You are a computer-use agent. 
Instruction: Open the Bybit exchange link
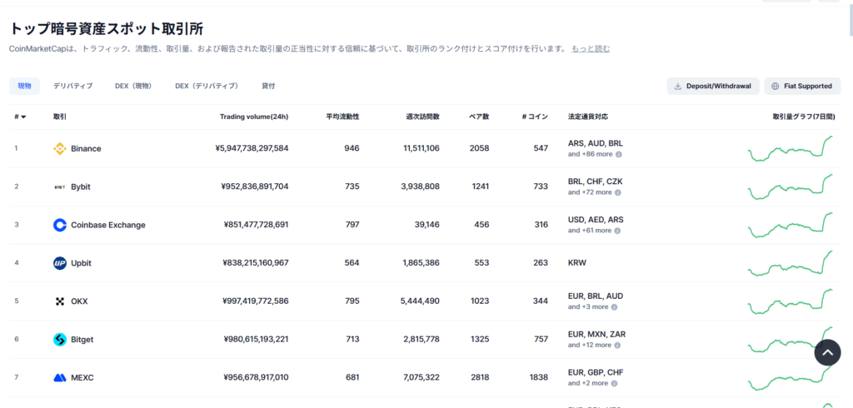pos(81,187)
